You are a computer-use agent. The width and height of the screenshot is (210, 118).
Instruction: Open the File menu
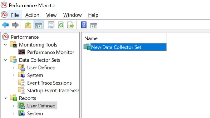tap(15, 15)
